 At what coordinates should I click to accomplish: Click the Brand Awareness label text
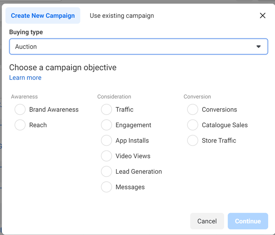pos(54,109)
